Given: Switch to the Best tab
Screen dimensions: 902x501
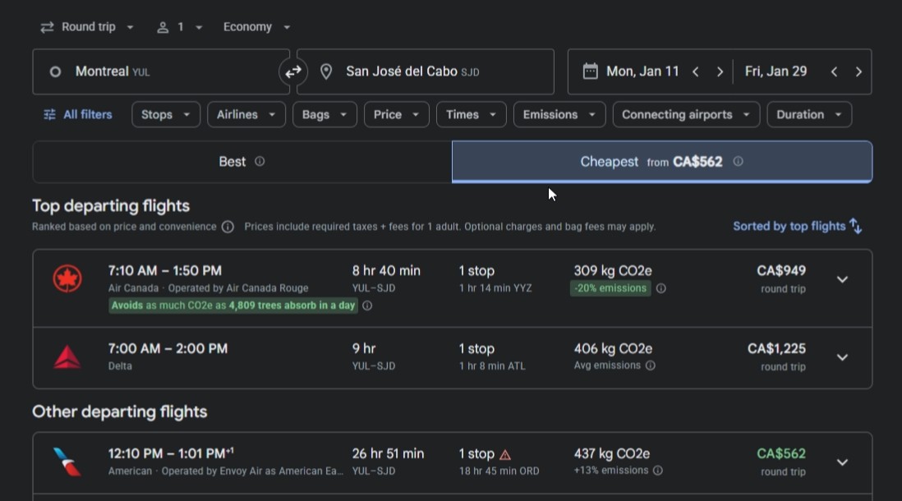Looking at the screenshot, I should pos(242,162).
